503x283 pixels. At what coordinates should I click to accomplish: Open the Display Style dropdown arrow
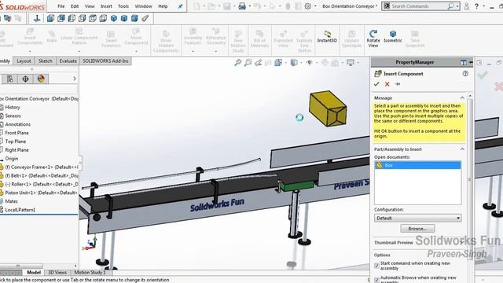[301, 63]
